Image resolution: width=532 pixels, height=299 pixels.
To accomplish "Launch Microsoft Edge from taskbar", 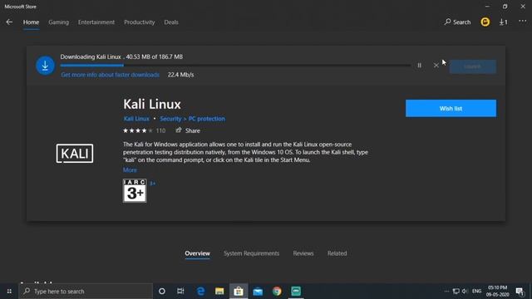I will [200, 292].
